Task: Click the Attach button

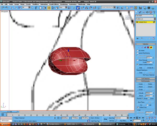Action: click(141, 87)
